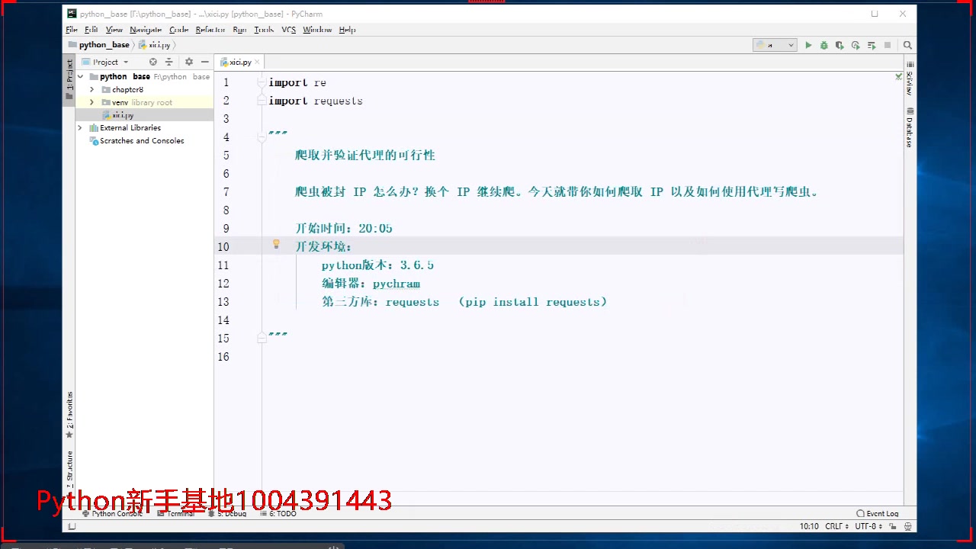The width and height of the screenshot is (976, 549).
Task: Open the VCS menu
Action: (x=288, y=30)
